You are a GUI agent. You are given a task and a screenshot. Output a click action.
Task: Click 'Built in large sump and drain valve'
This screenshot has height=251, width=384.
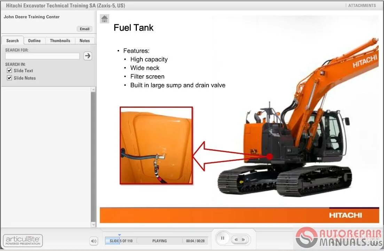tap(178, 85)
